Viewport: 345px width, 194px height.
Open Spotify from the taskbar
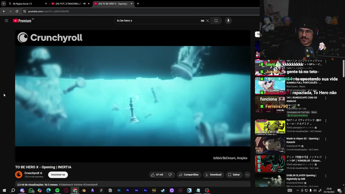(x=57, y=190)
